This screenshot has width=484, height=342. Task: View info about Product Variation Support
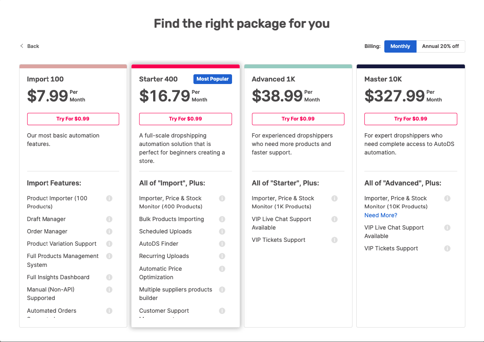coord(109,244)
